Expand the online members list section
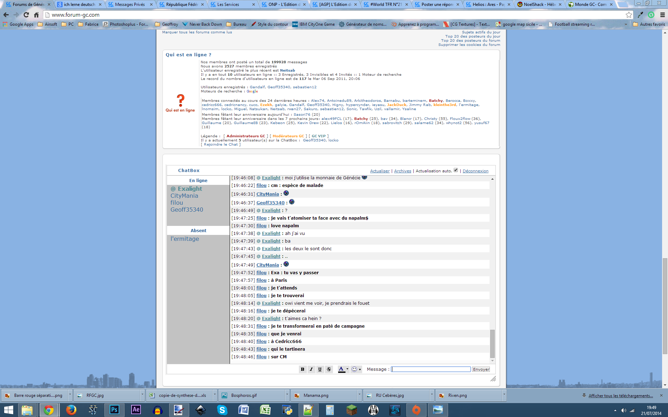Screen dimensions: 668x417 (x=198, y=181)
